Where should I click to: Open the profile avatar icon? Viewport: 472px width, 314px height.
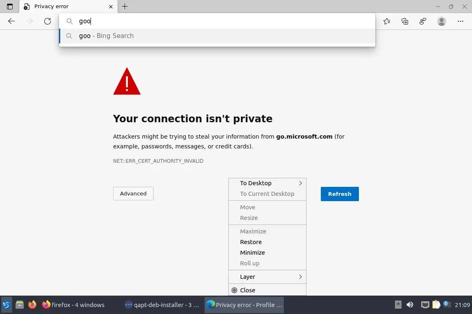coord(441,21)
